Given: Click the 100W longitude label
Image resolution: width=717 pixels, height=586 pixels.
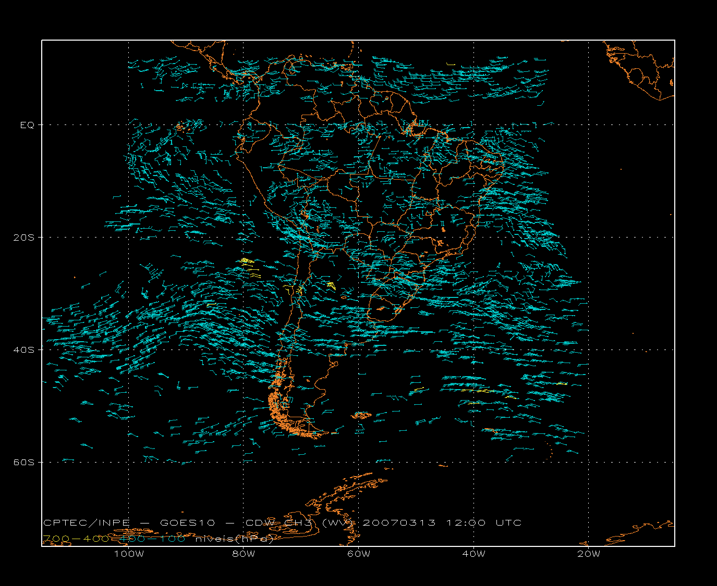Looking at the screenshot, I should (129, 554).
